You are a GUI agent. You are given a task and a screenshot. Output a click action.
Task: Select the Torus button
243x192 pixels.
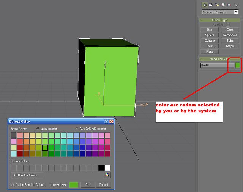click(x=210, y=46)
